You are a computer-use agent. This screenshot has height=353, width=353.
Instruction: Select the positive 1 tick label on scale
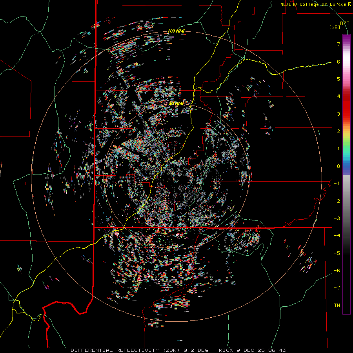click(338, 149)
